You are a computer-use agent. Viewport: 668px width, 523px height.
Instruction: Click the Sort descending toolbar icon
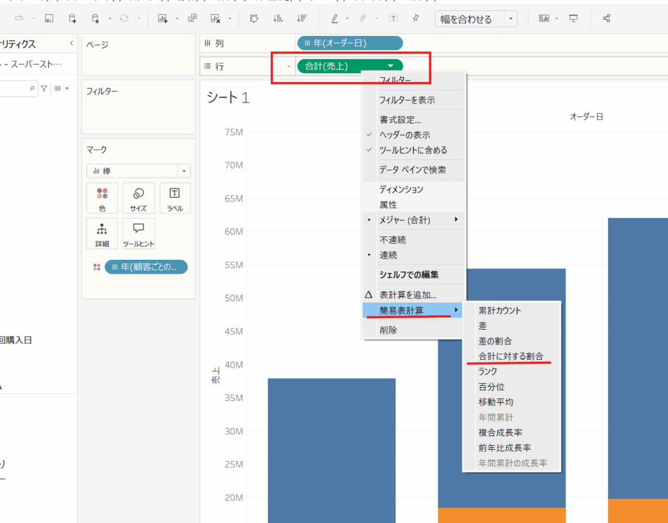click(x=301, y=18)
